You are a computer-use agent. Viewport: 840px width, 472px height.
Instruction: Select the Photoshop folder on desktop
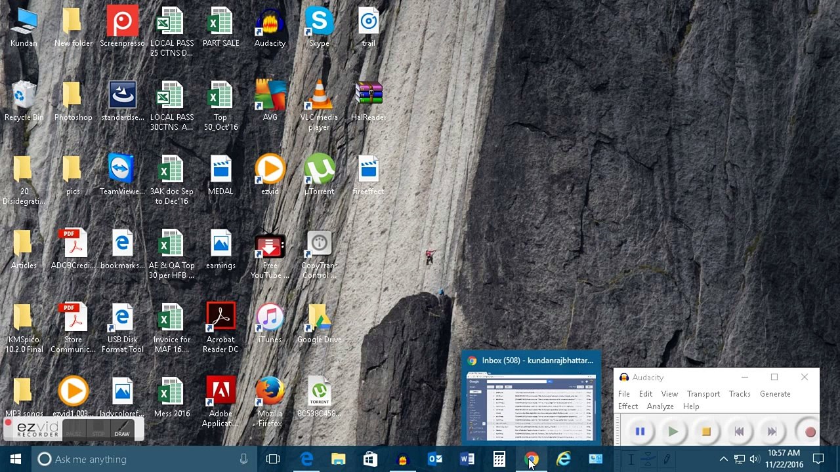pos(73,102)
